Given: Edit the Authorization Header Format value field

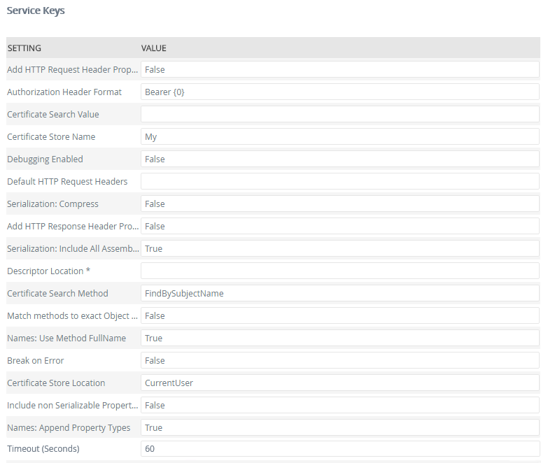Looking at the screenshot, I should [340, 92].
